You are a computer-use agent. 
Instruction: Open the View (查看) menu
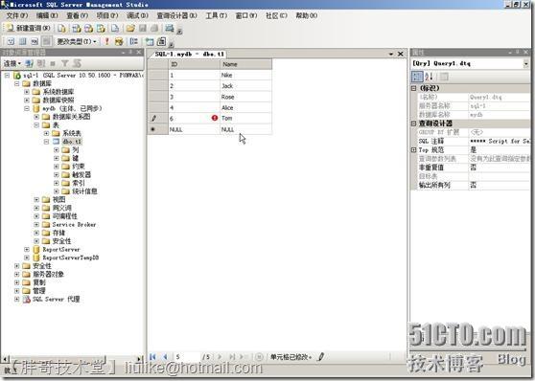(x=77, y=15)
